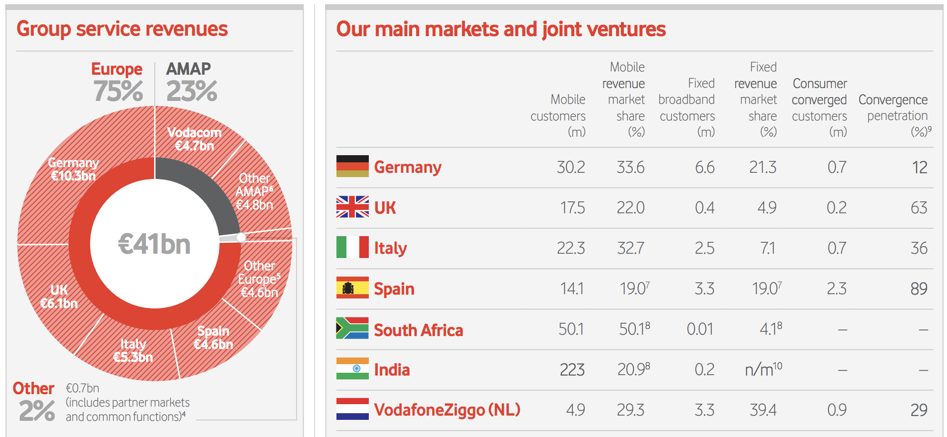Click the Vodacom €4.7bn chart segment
Image resolution: width=947 pixels, height=437 pixels.
[x=194, y=139]
